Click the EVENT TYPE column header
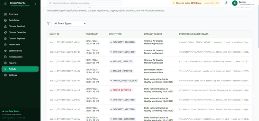This screenshot has width=259, height=121. [115, 34]
